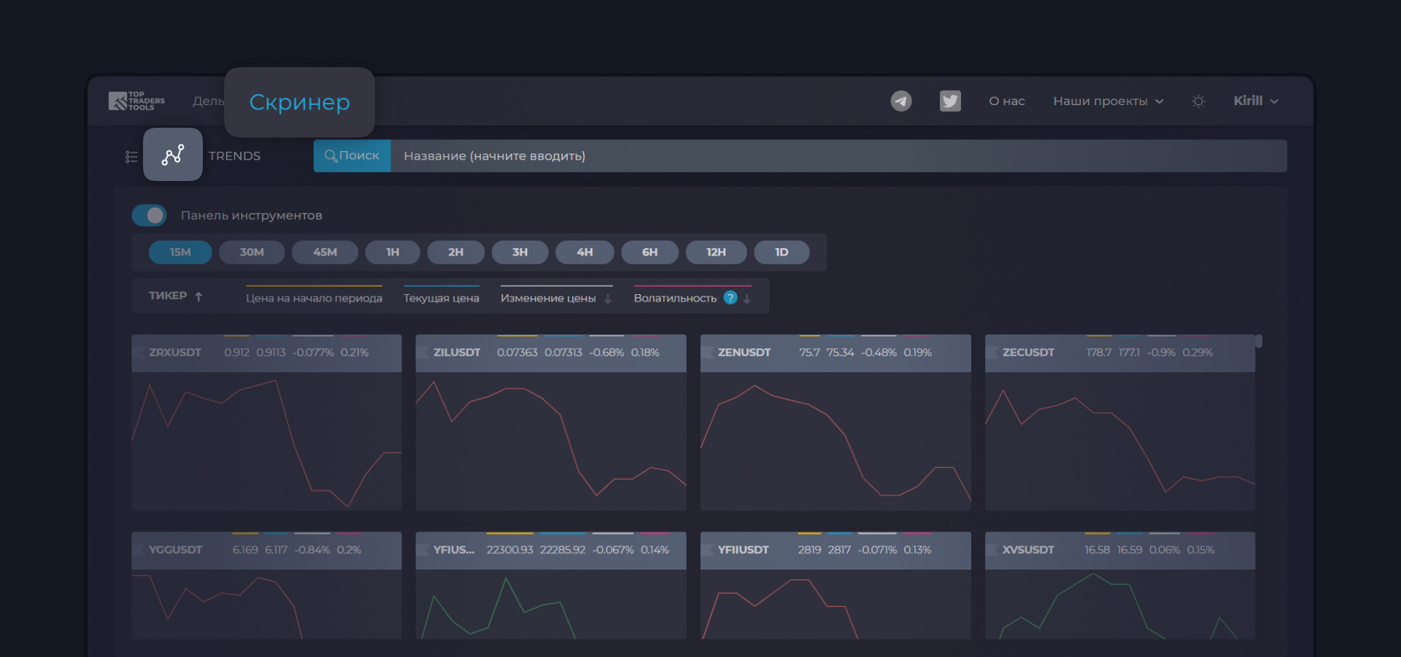Expand the Наши проекты dropdown
The image size is (1401, 657).
(1108, 101)
